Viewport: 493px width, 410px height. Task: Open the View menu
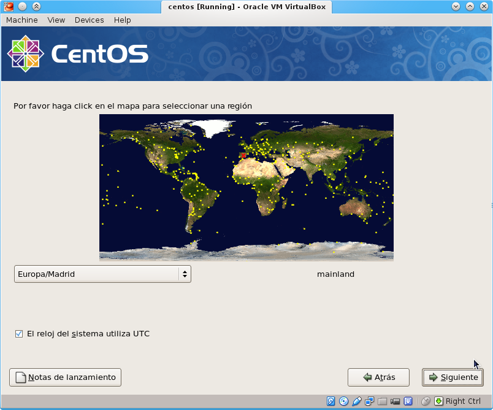[56, 20]
